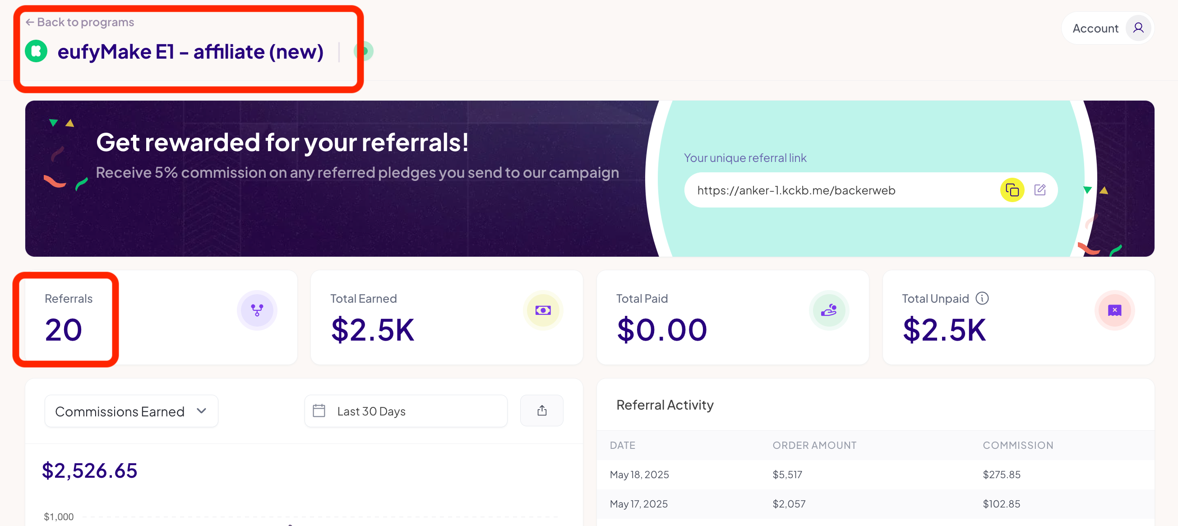Click the Total Earned money icon
This screenshot has width=1178, height=526.
pyautogui.click(x=543, y=310)
